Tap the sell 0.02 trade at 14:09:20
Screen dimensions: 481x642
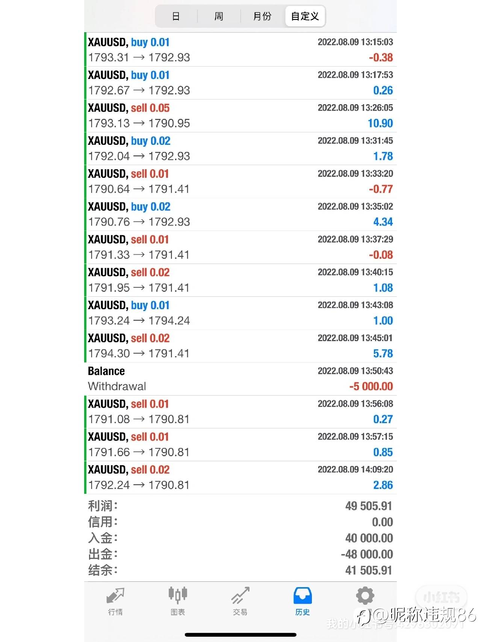240,477
